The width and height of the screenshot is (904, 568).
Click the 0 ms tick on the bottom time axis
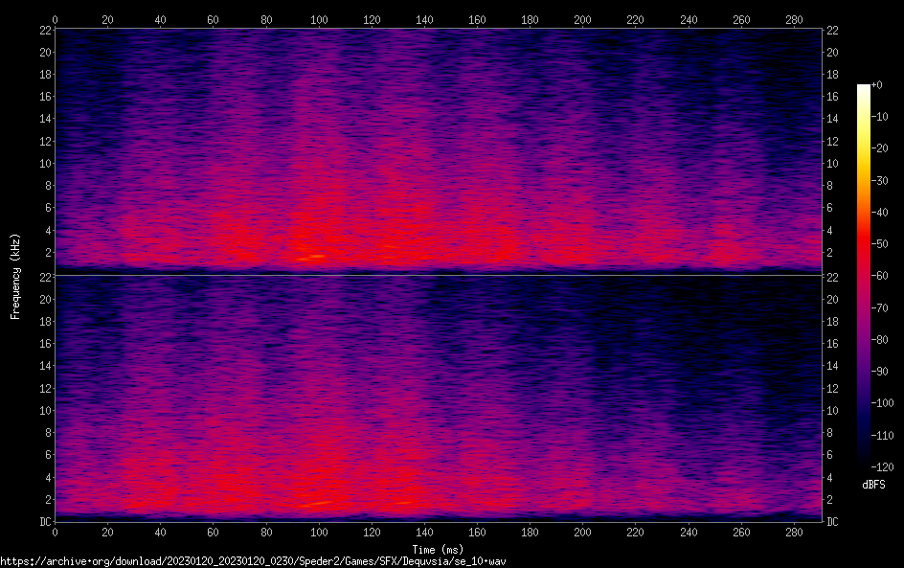tap(56, 532)
